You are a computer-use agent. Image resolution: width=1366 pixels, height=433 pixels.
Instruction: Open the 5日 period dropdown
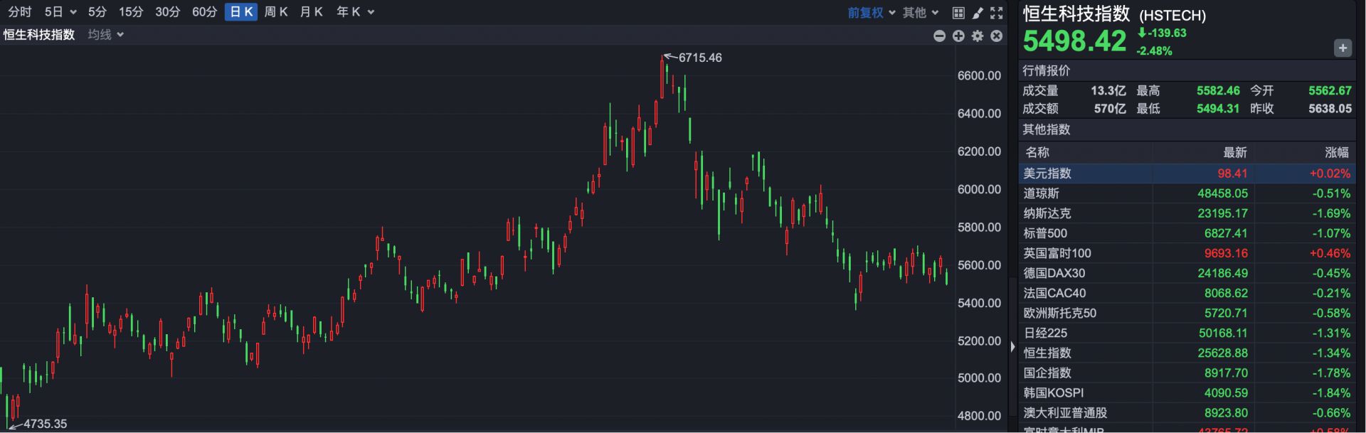[60, 12]
